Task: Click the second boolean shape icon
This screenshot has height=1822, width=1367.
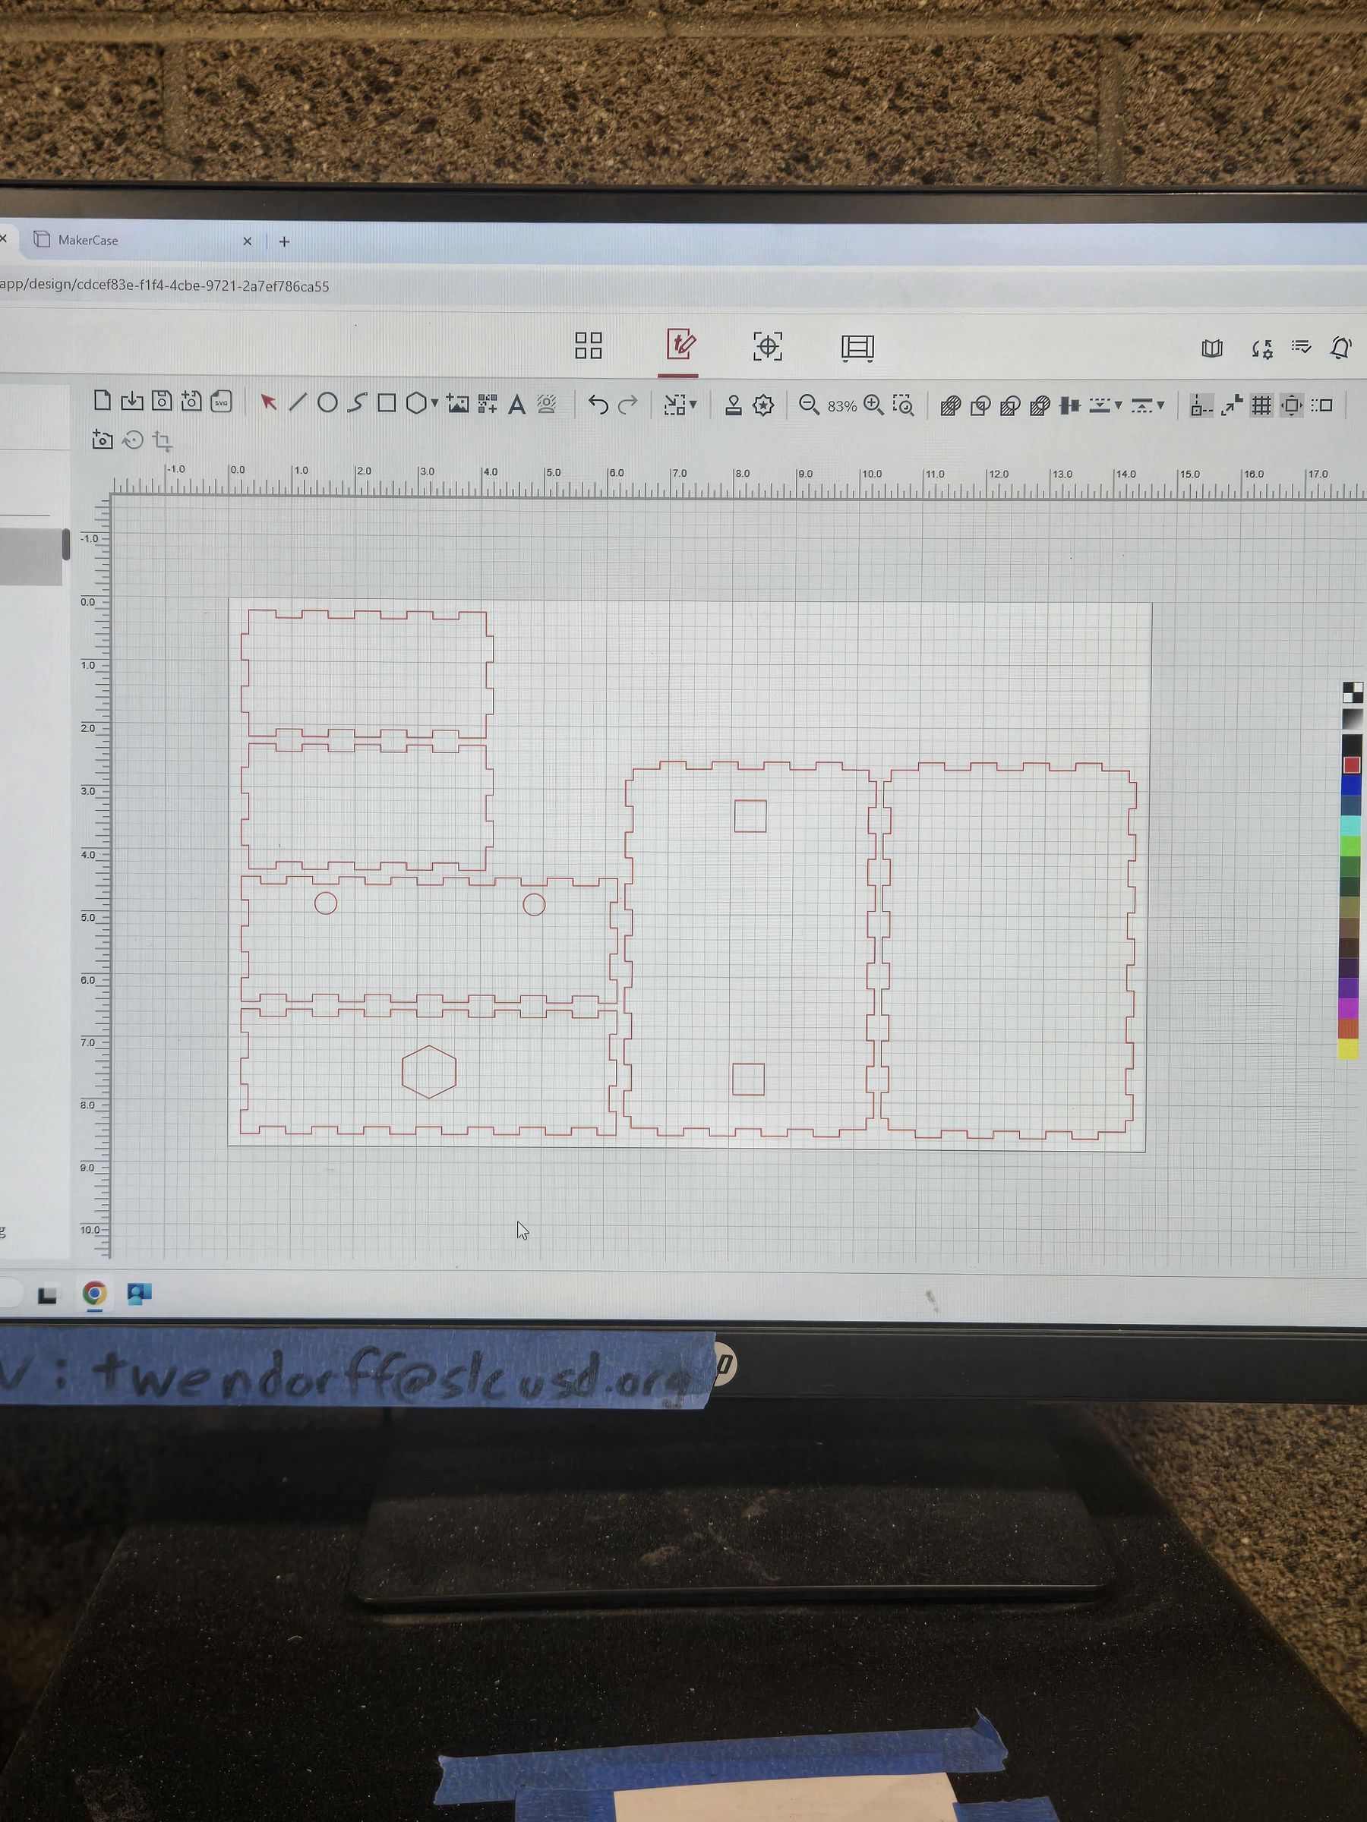Action: pos(980,406)
